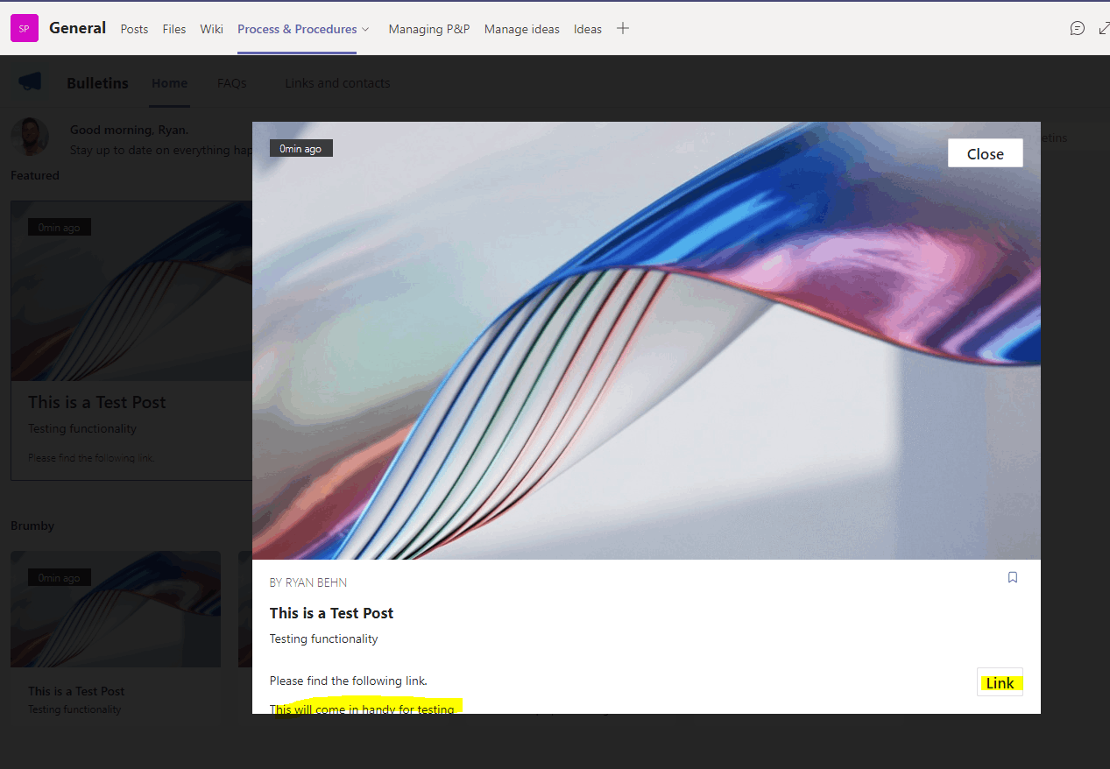Click featured card title 'This is a Test Post'
Image resolution: width=1110 pixels, height=769 pixels.
coord(97,402)
